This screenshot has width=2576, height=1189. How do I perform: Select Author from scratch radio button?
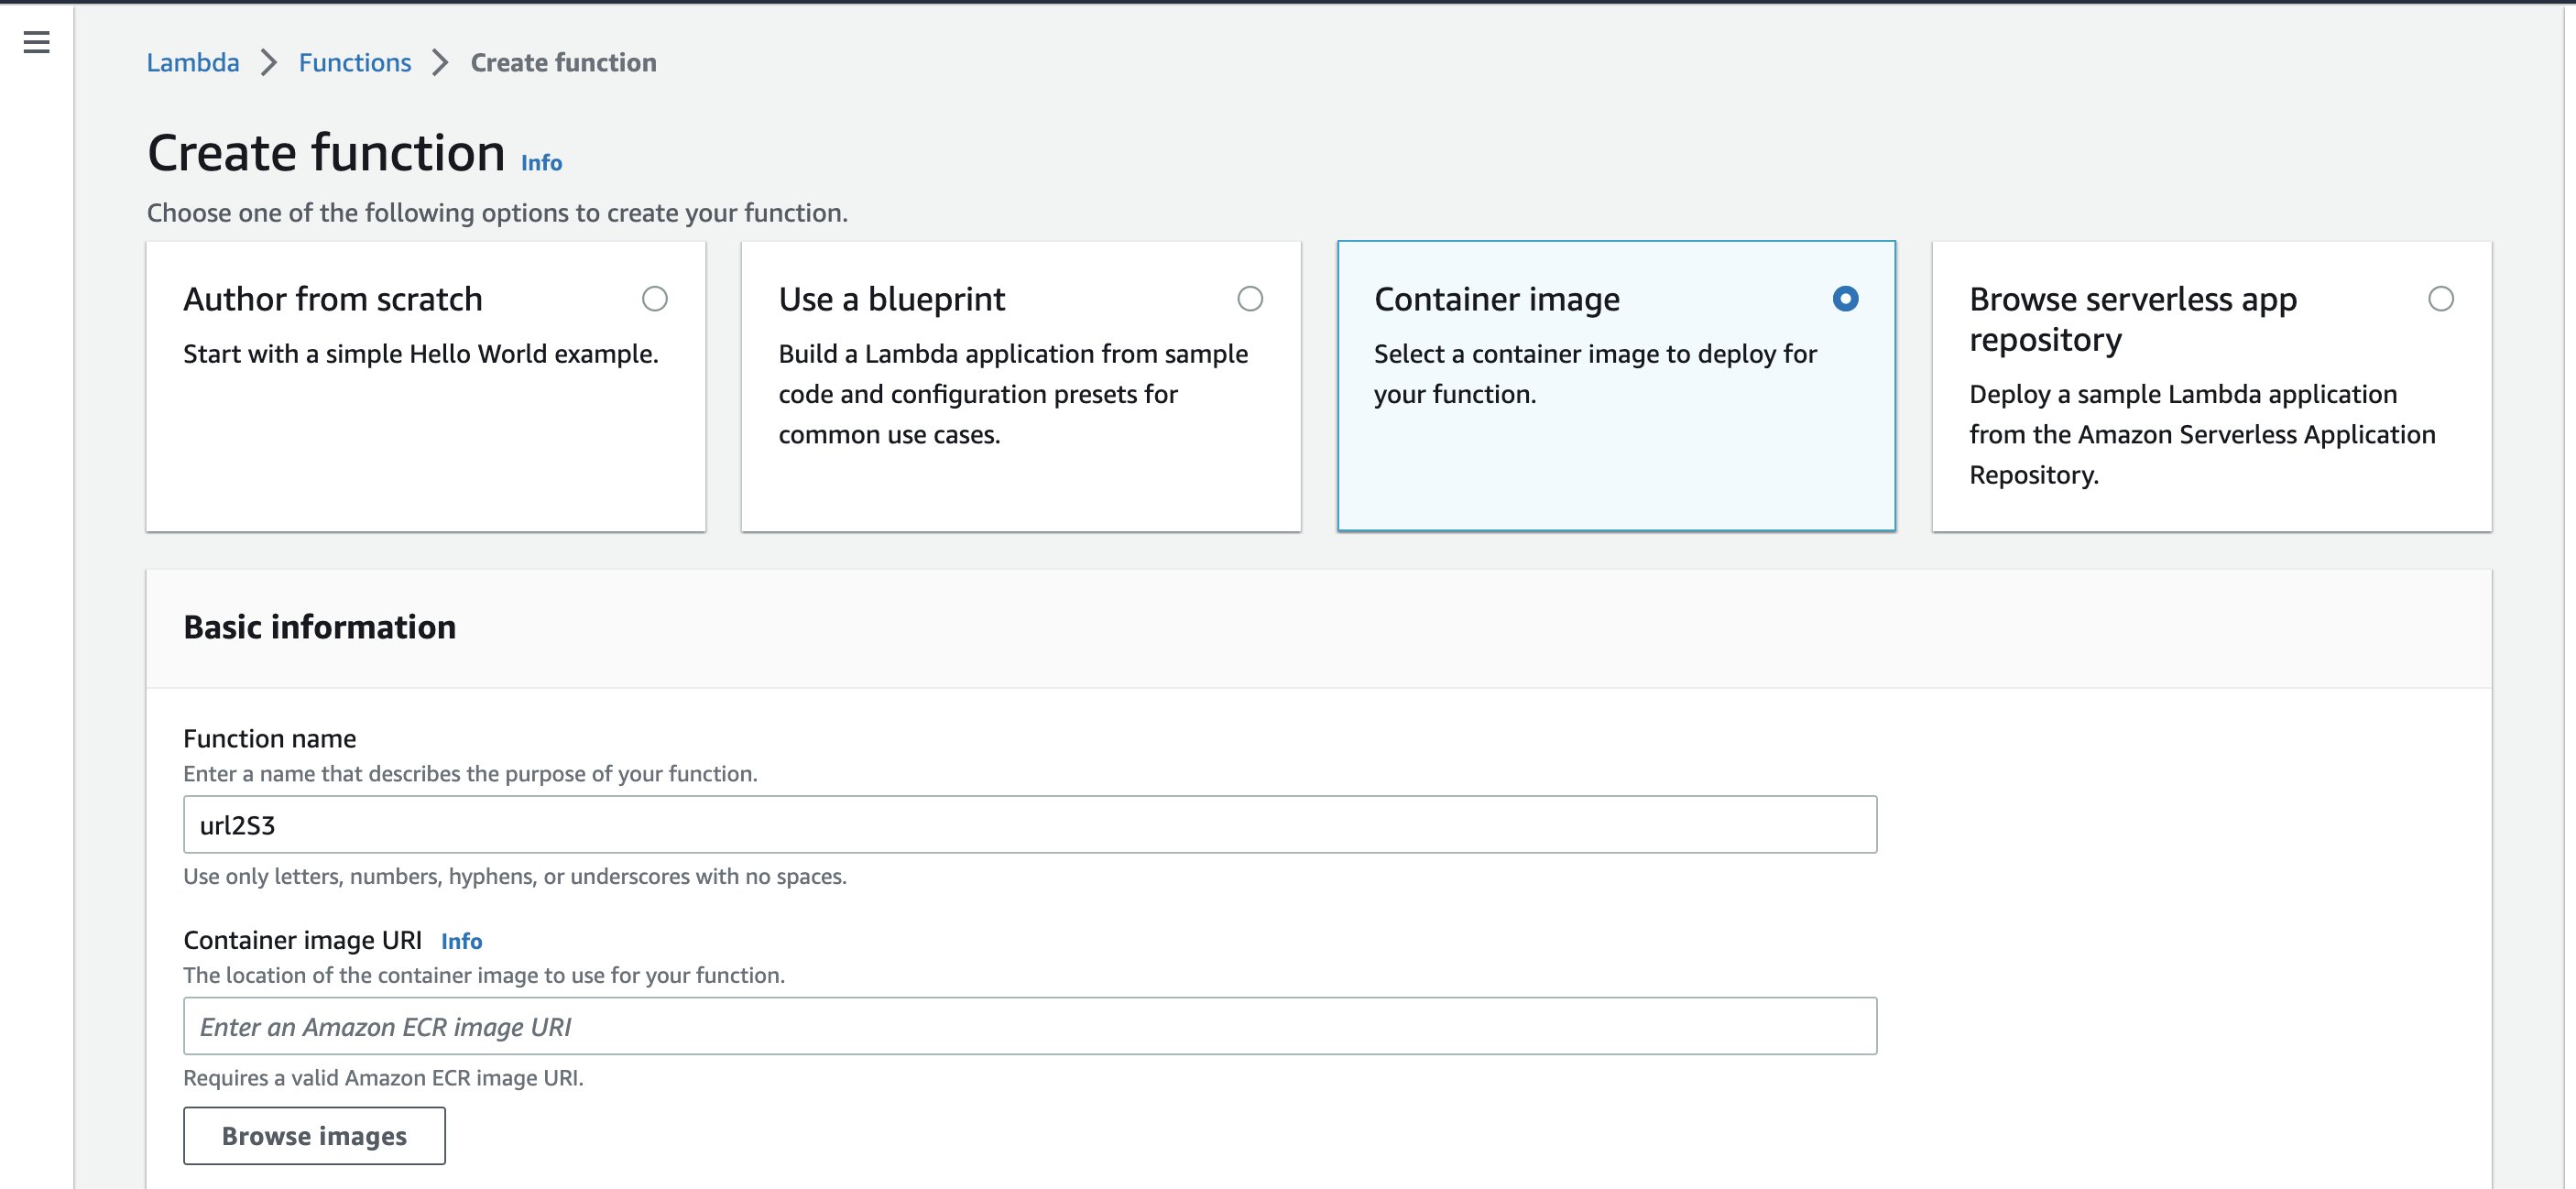click(x=655, y=299)
